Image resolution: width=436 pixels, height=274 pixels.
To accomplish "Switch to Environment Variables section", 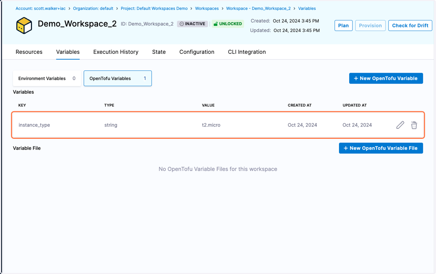I will pyautogui.click(x=47, y=78).
